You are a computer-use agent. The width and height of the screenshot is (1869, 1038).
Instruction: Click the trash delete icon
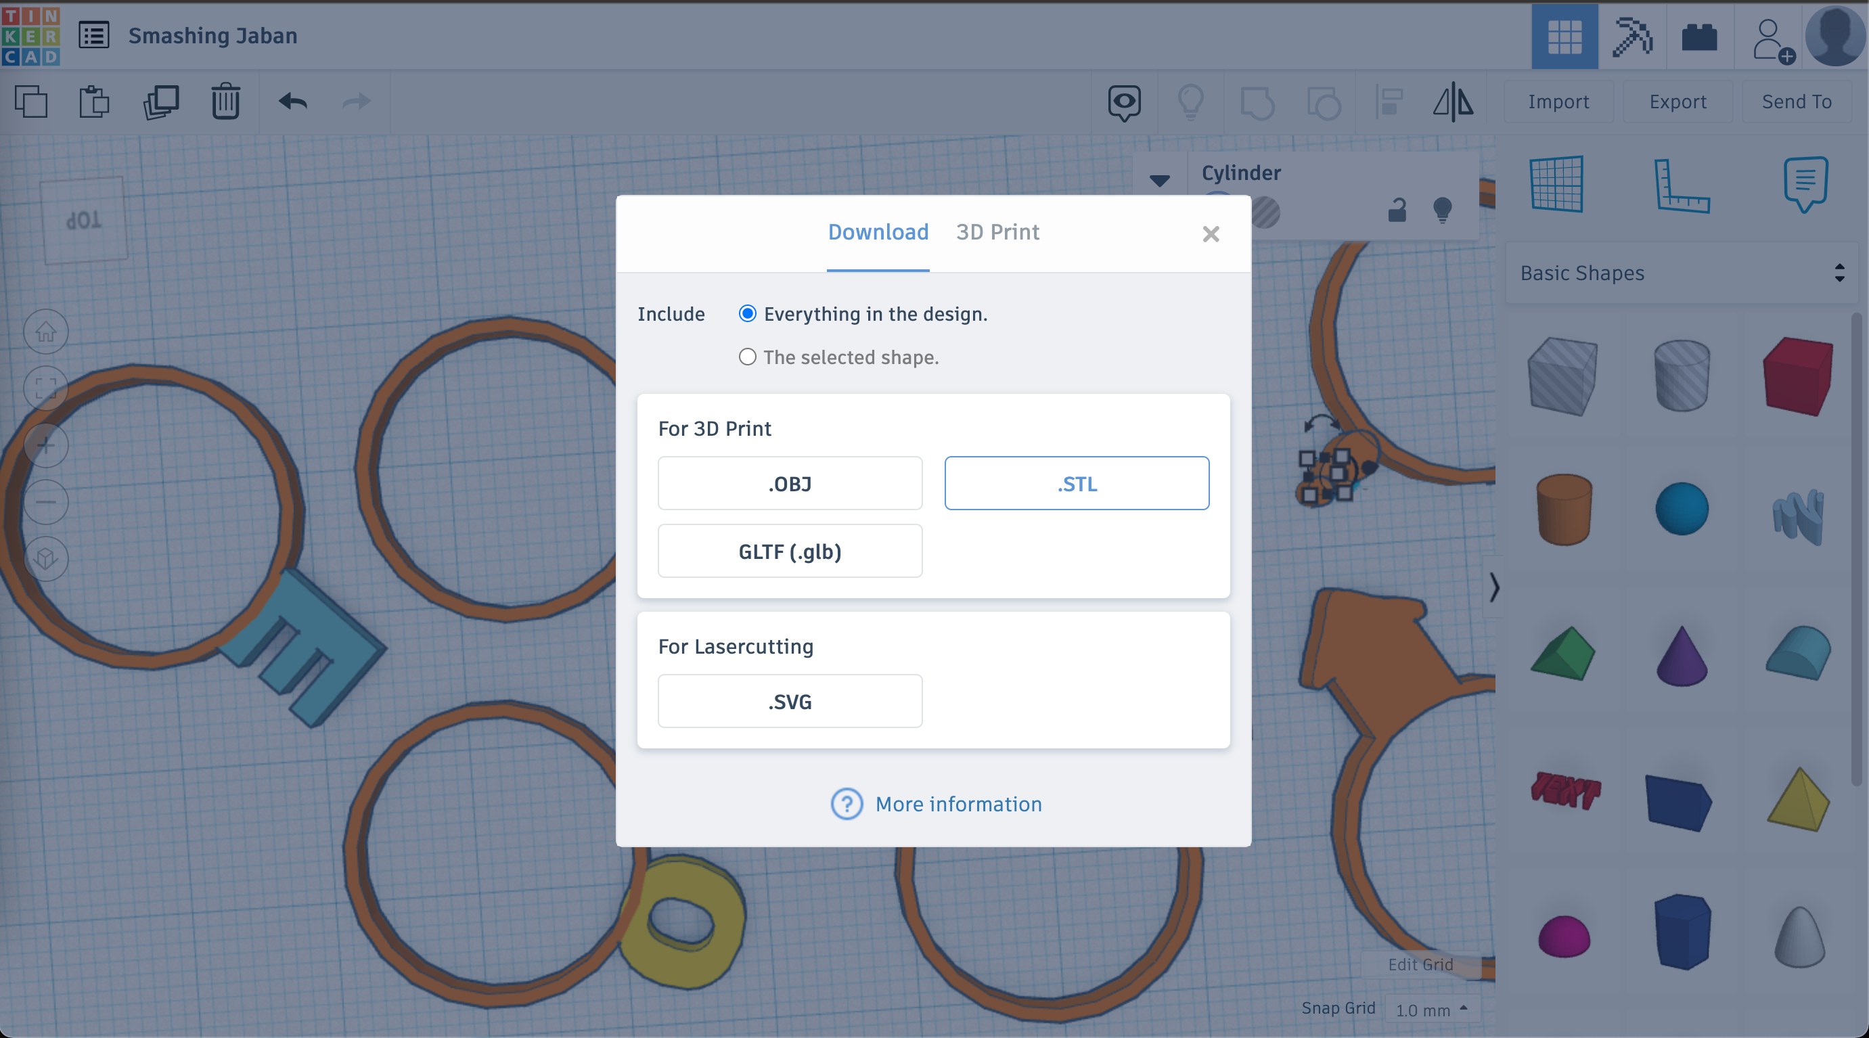(x=225, y=101)
